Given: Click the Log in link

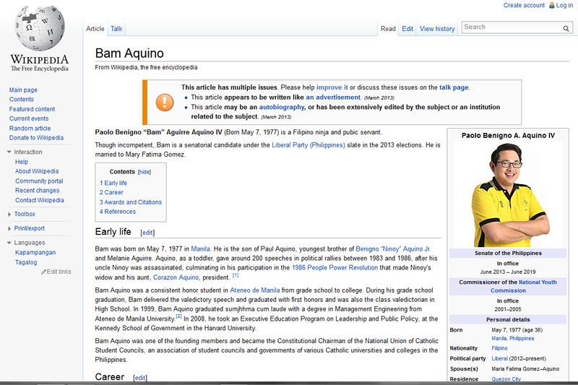Looking at the screenshot, I should [x=564, y=5].
